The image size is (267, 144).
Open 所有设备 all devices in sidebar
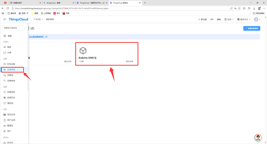click(9, 64)
